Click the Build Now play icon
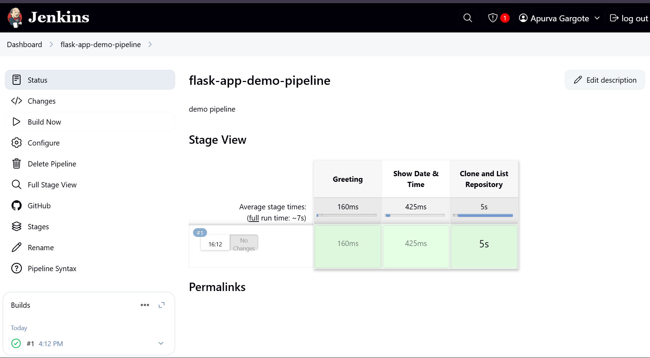This screenshot has width=650, height=358. pos(16,122)
